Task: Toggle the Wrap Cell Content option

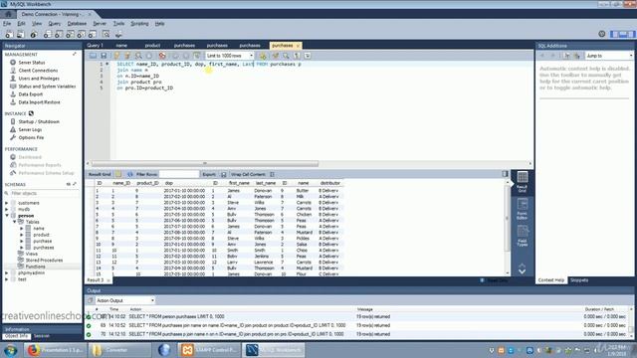Action: coord(272,175)
